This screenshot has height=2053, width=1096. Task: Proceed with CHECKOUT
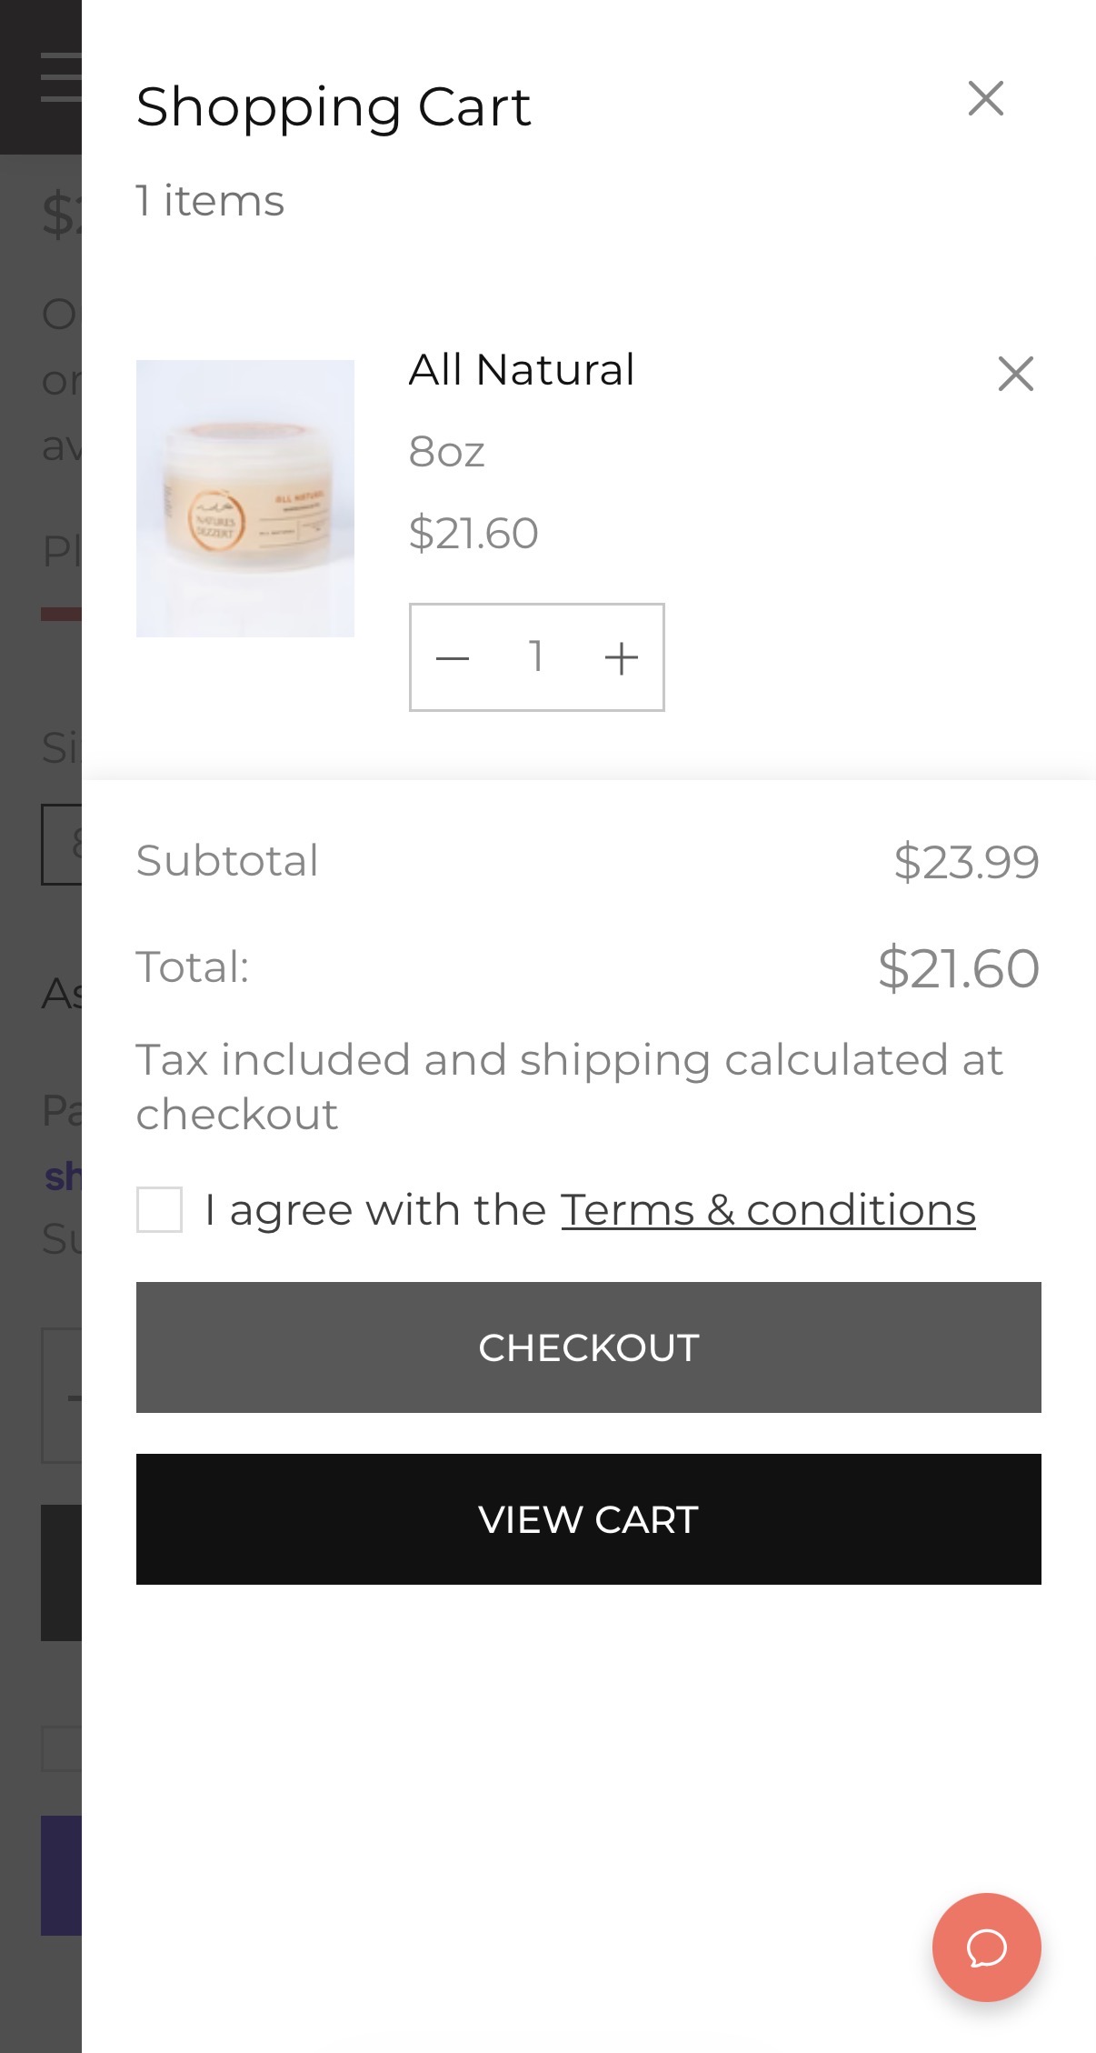(x=589, y=1347)
